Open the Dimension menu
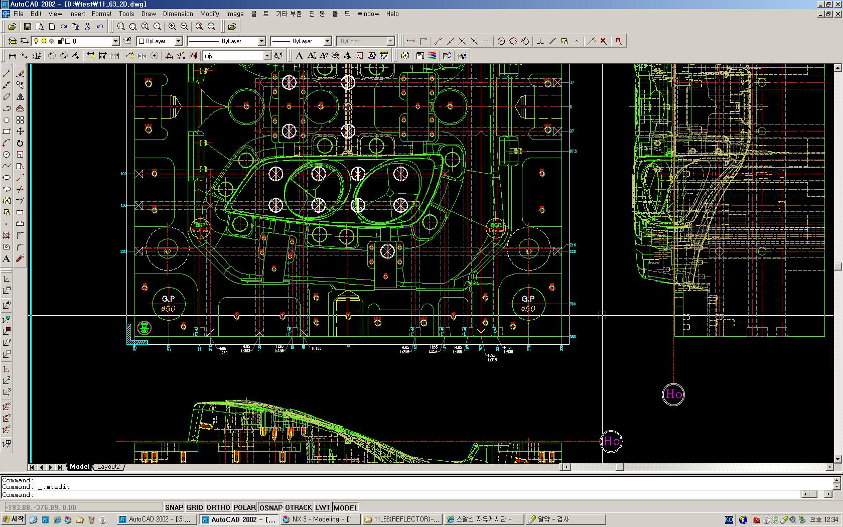This screenshot has width=843, height=527. coord(178,14)
